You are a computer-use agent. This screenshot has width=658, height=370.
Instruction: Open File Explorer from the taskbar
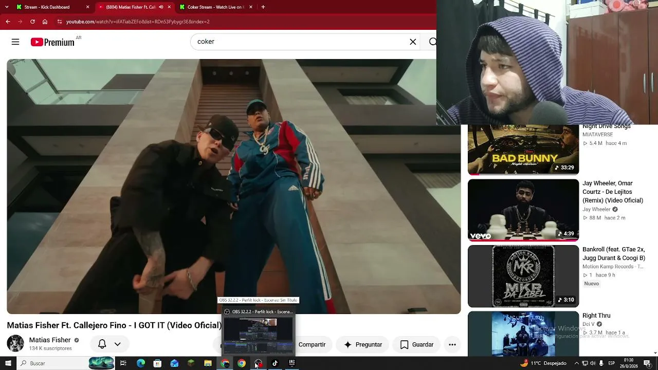(208, 363)
